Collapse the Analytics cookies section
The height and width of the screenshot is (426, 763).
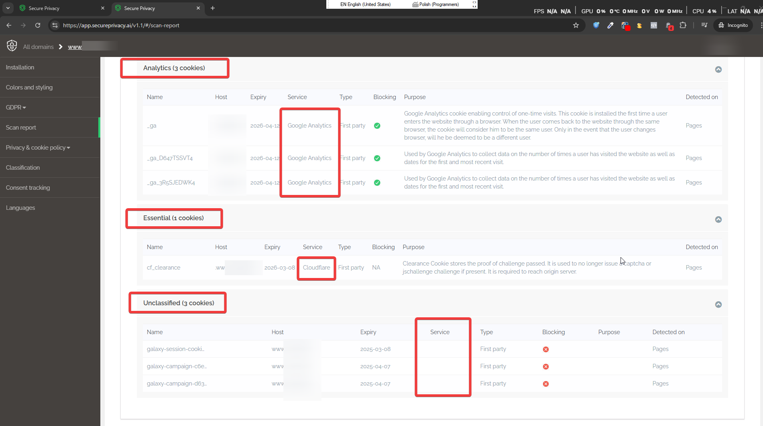pos(718,69)
